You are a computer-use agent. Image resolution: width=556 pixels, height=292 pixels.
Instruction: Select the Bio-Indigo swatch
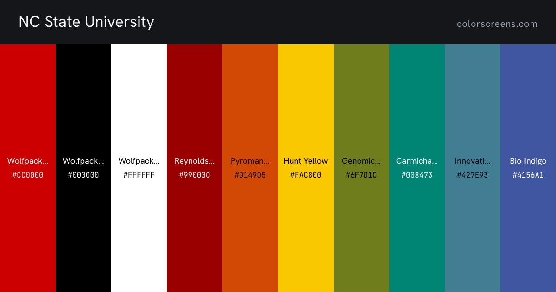(528, 168)
